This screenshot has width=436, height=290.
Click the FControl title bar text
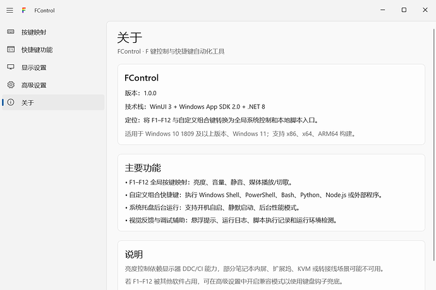[x=44, y=11]
